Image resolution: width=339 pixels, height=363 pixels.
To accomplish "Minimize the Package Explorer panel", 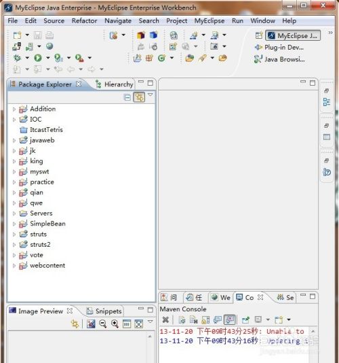I will [141, 82].
